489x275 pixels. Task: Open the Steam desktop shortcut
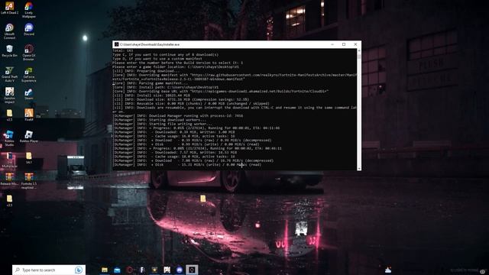point(29,93)
